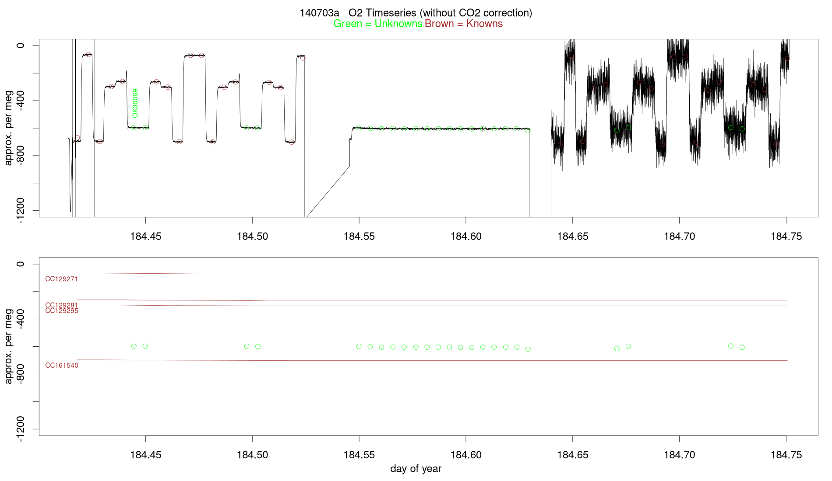Click the 184.60 tick label under upper plot
Image resolution: width=832 pixels, height=481 pixels.
tap(466, 237)
